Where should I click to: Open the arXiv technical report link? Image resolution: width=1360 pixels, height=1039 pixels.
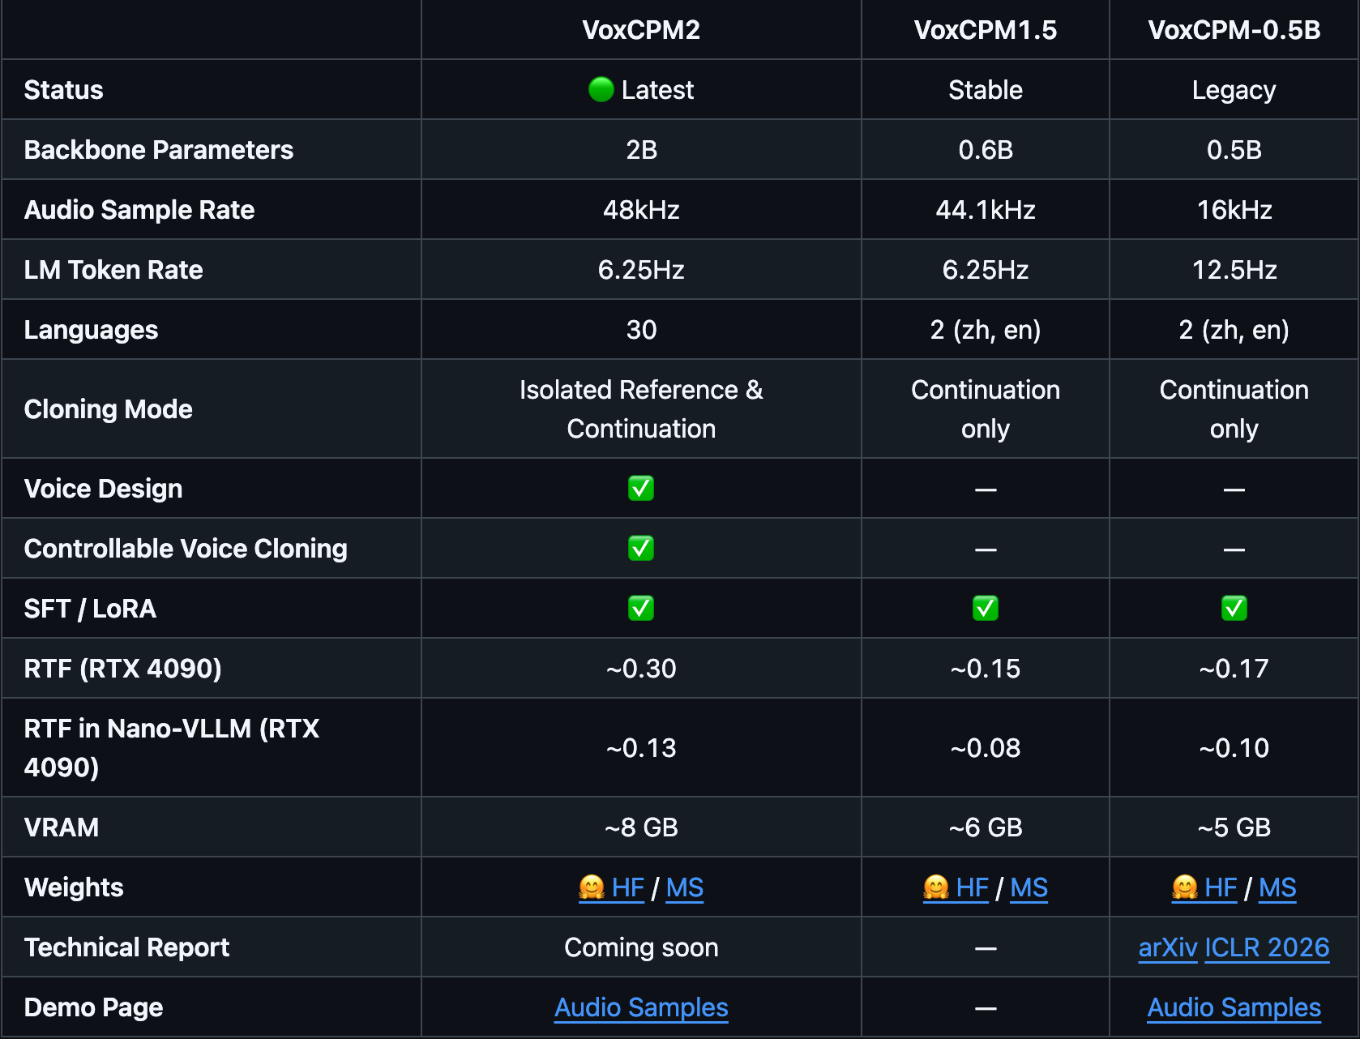pos(1168,947)
